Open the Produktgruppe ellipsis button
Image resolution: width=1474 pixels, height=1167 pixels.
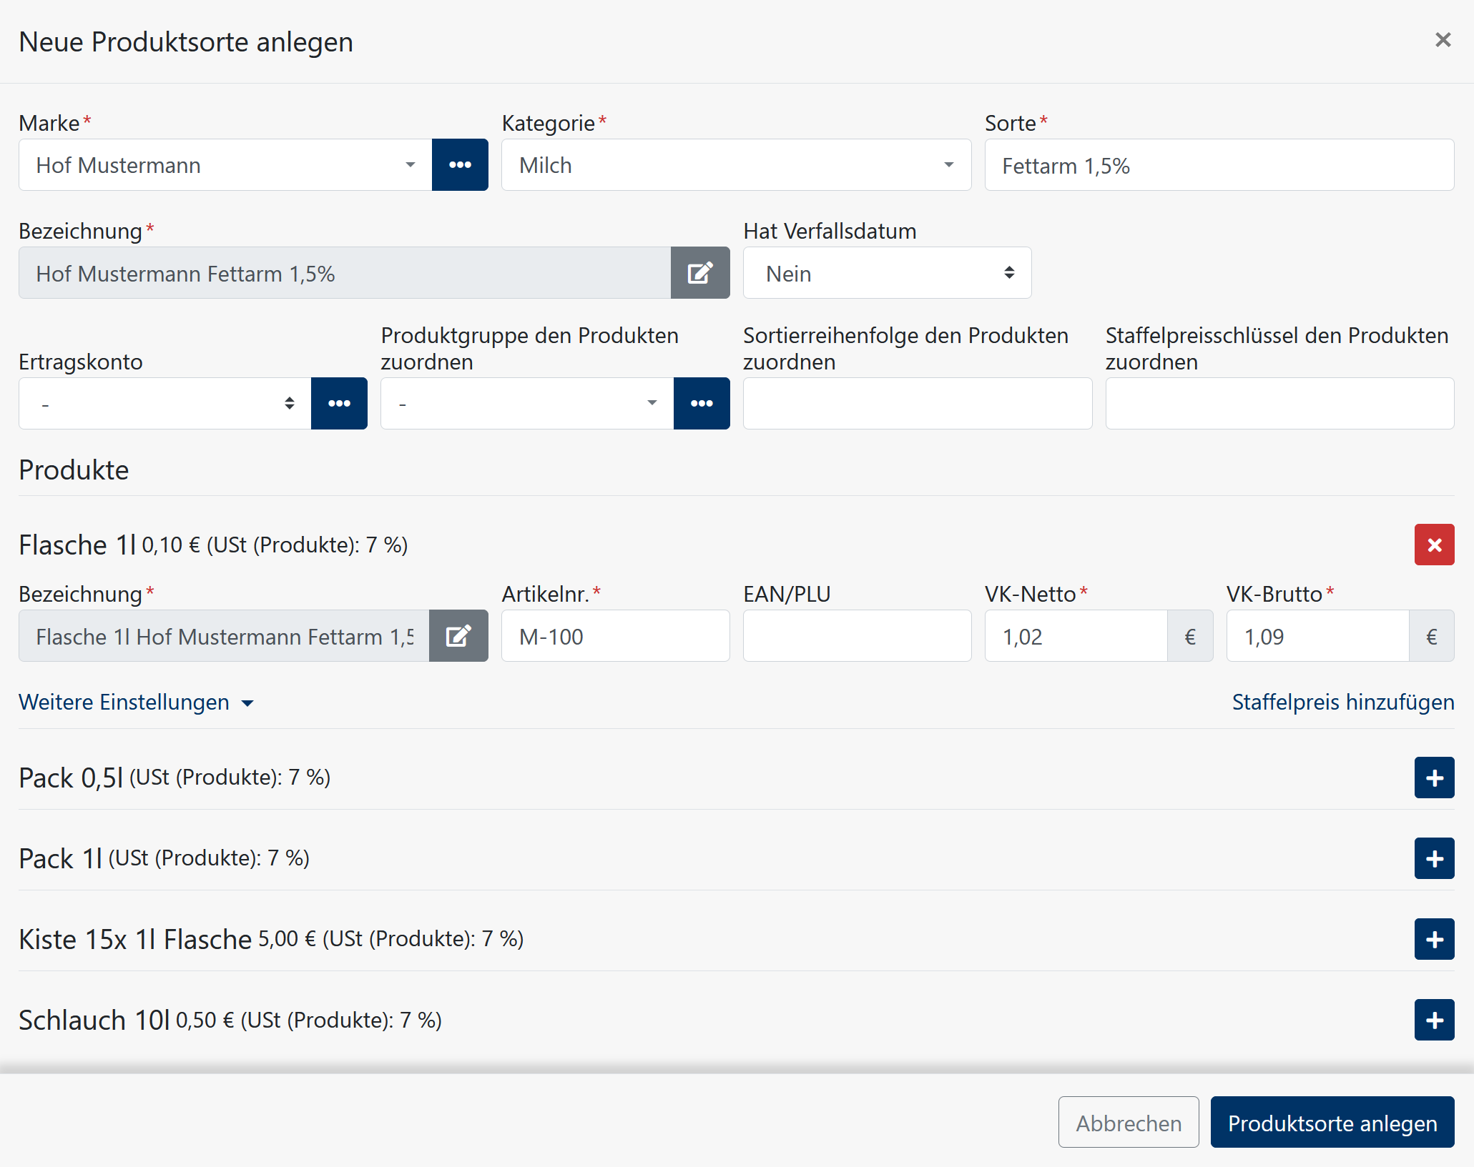click(702, 404)
